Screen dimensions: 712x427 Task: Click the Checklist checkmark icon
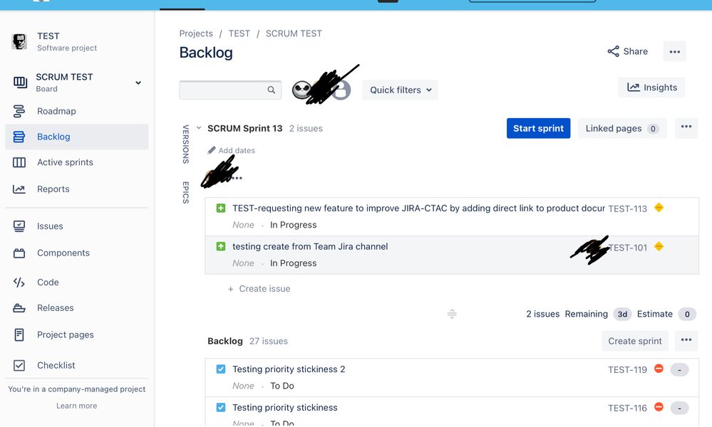point(19,365)
